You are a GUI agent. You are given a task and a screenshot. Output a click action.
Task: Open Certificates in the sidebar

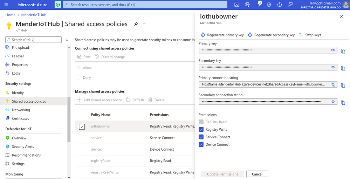(x=20, y=118)
